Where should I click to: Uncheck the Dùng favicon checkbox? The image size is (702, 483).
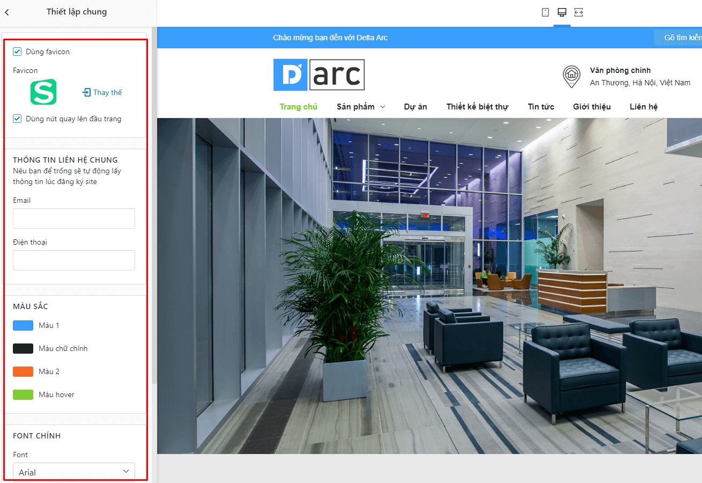click(17, 52)
